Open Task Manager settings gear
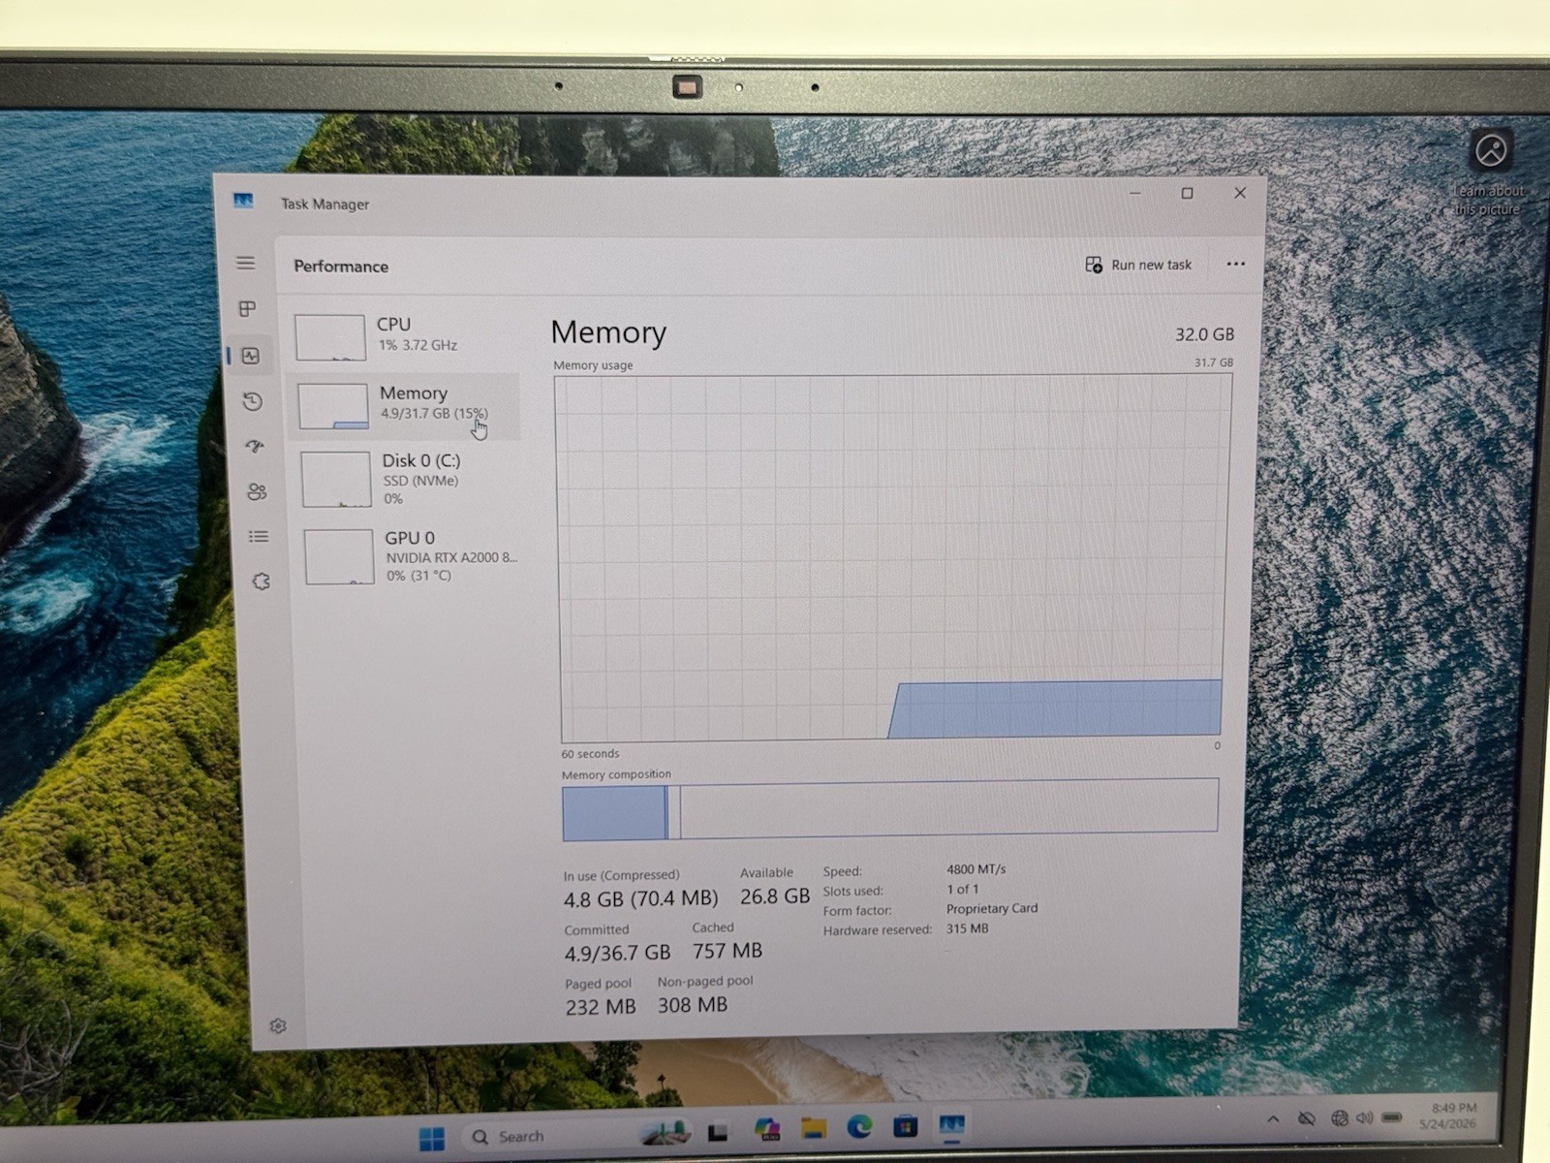Screen dimensions: 1550x1163 pyautogui.click(x=278, y=1025)
